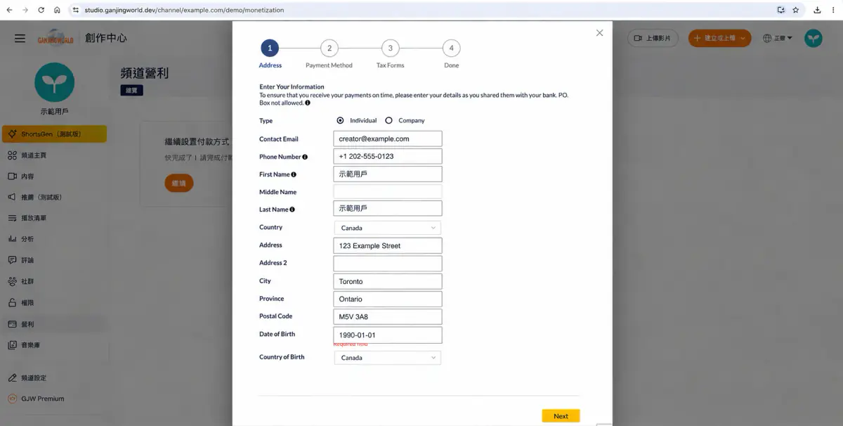Click the language globe icon in header
Screen dimensions: 843x426
pyautogui.click(x=767, y=38)
